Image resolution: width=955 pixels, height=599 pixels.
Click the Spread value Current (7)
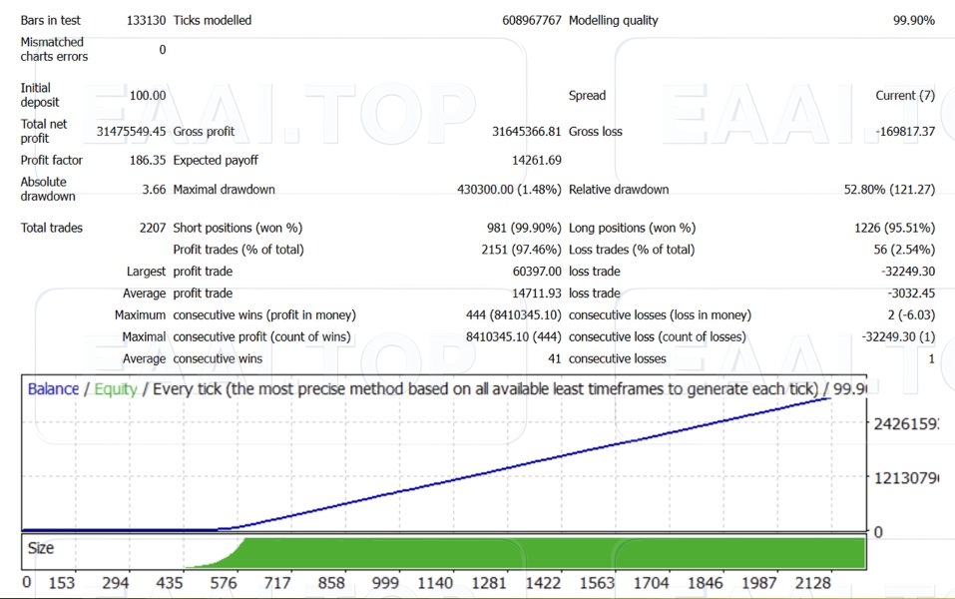click(x=904, y=96)
